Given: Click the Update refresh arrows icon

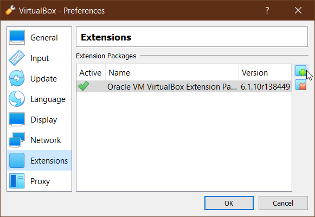Looking at the screenshot, I should tap(17, 78).
